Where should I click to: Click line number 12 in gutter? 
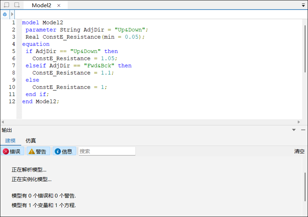click(12, 101)
